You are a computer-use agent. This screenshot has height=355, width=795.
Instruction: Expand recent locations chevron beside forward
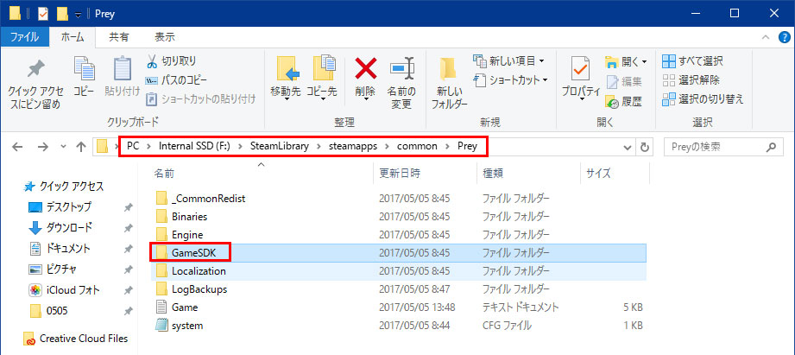pos(63,147)
